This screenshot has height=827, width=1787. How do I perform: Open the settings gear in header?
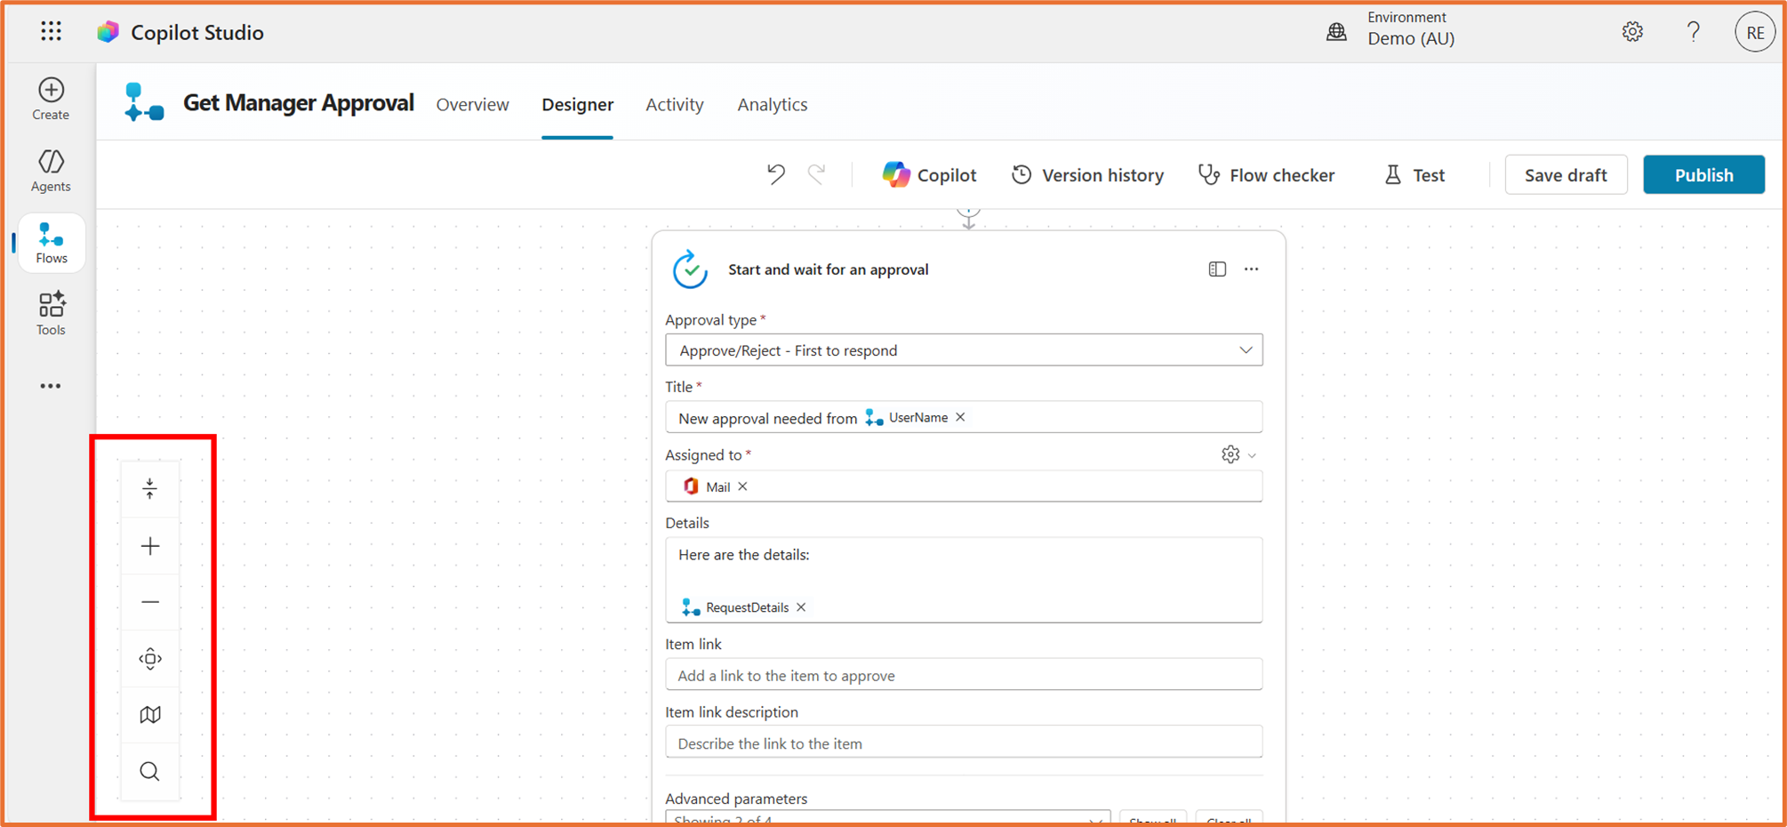pos(1632,32)
